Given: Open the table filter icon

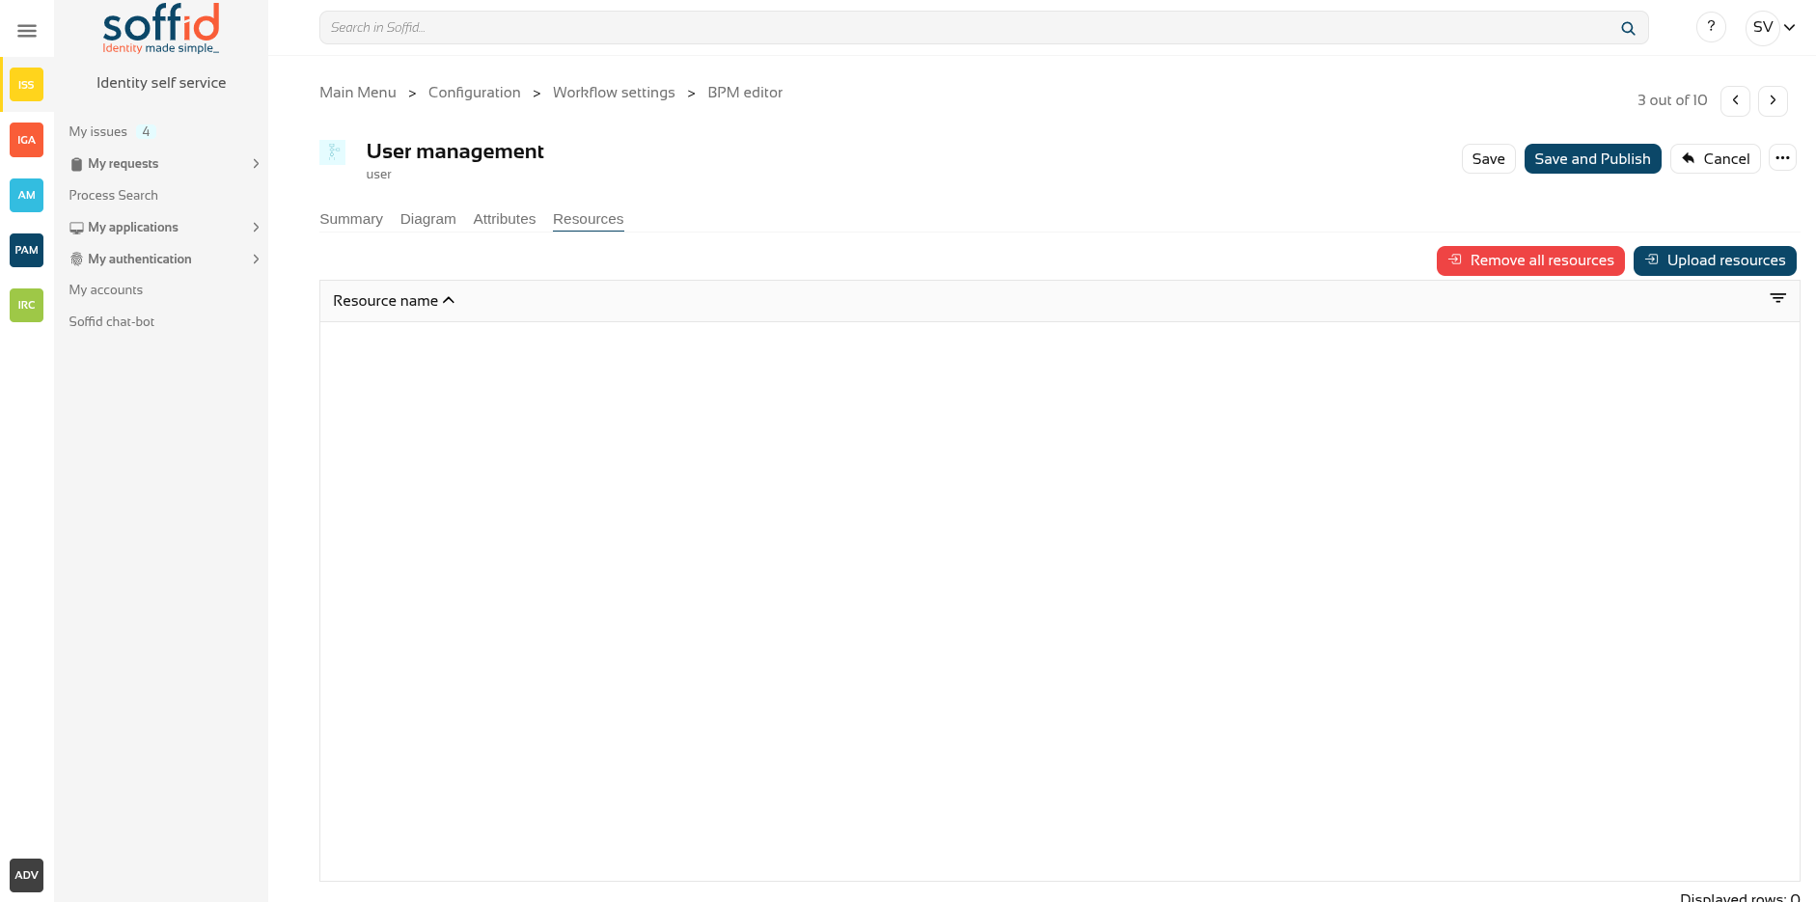Looking at the screenshot, I should point(1777,299).
